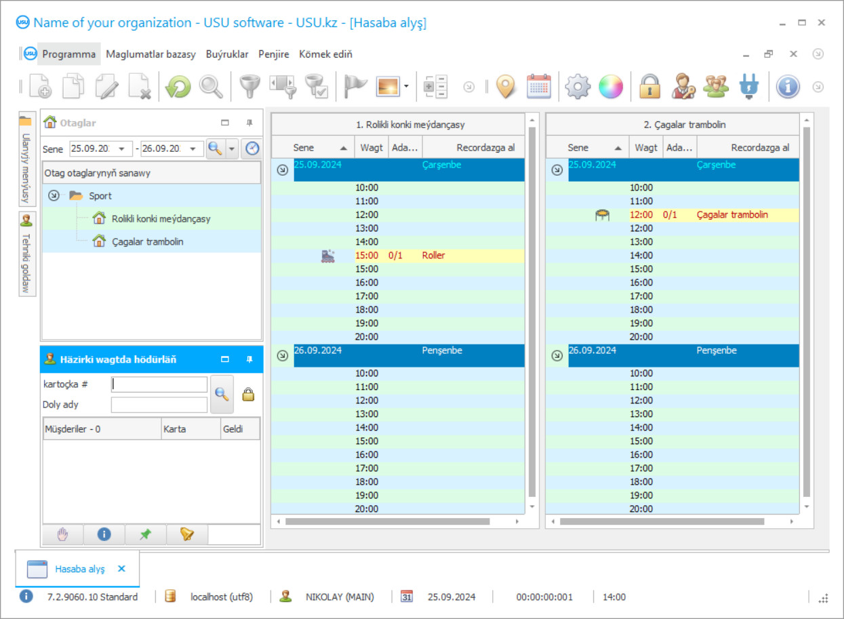
Task: Click the Add new record toolbar icon
Action: (40, 87)
